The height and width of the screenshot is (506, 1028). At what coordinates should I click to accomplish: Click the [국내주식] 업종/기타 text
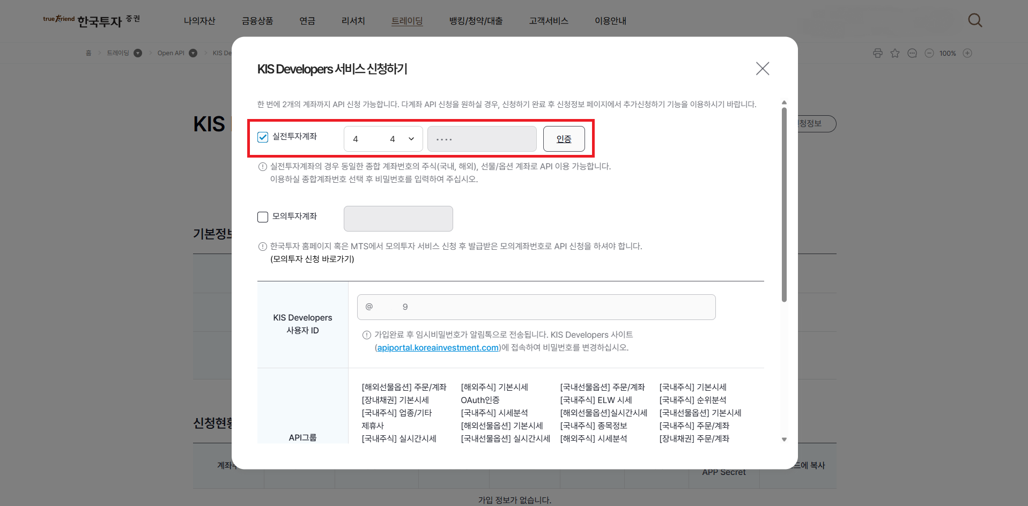click(397, 413)
